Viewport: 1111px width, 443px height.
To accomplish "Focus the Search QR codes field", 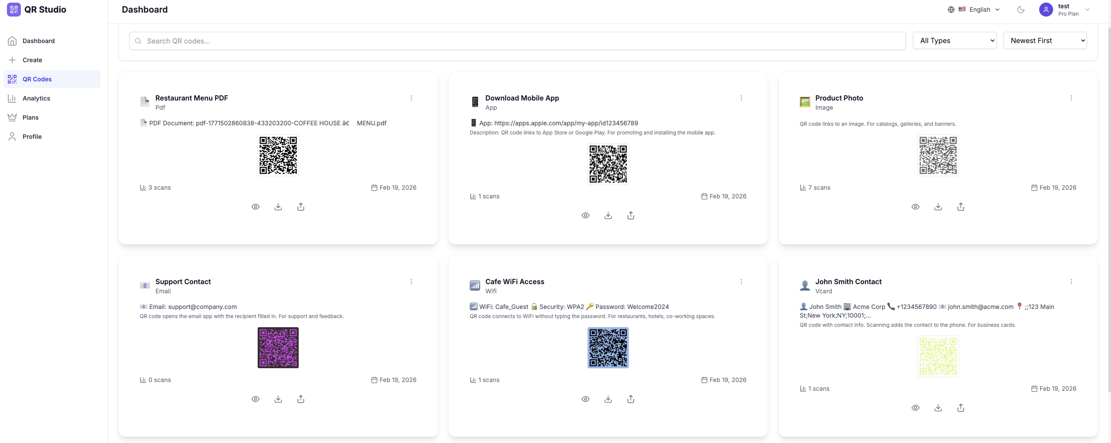I will point(517,41).
